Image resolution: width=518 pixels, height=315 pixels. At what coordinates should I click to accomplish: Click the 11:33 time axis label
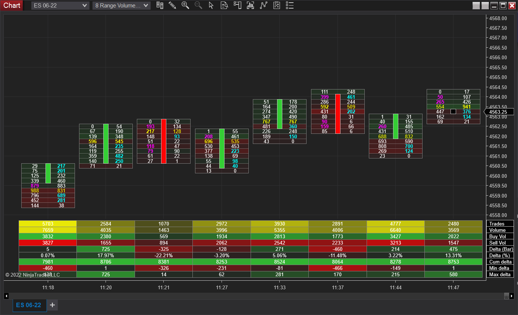[280, 287]
